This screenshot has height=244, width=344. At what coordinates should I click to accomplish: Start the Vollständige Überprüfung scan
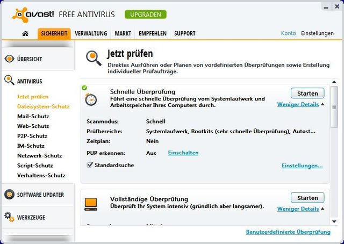[307, 198]
